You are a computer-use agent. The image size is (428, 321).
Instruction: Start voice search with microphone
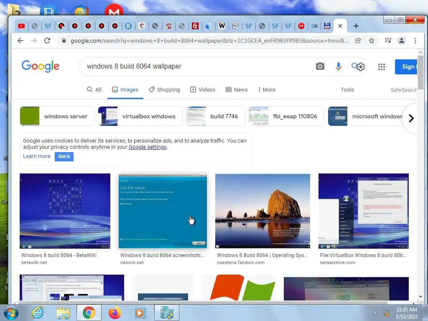[338, 66]
